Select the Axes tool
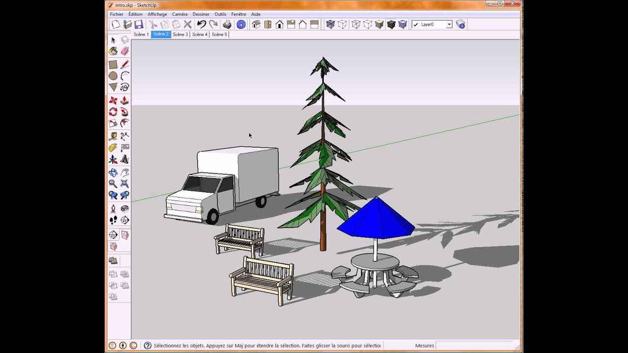 [113, 159]
